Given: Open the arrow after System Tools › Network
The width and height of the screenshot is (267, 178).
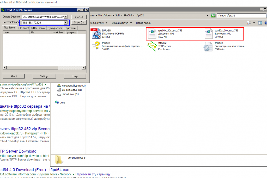Looking at the screenshot, I should (73, 174).
